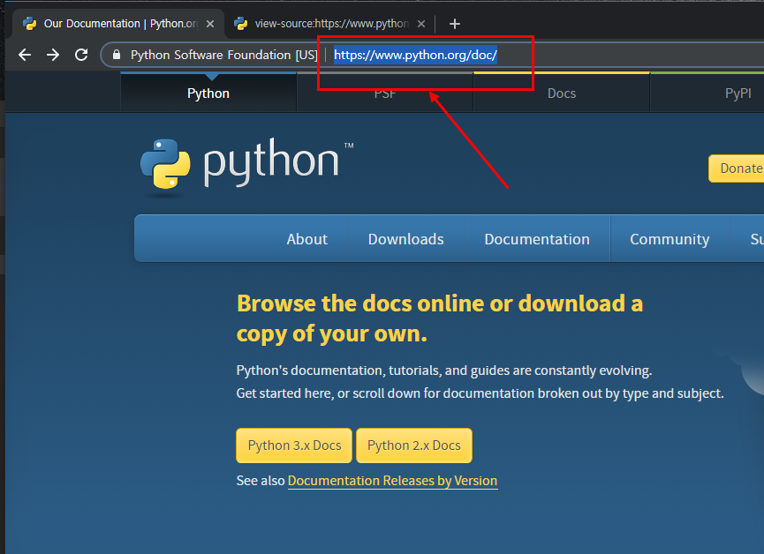Open the Community menu

[x=669, y=239]
